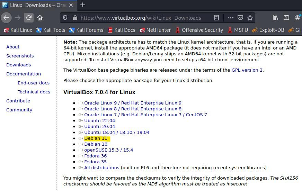302x191 pixels.
Task: Open Kali Linux bookmark
Action: click(x=18, y=30)
